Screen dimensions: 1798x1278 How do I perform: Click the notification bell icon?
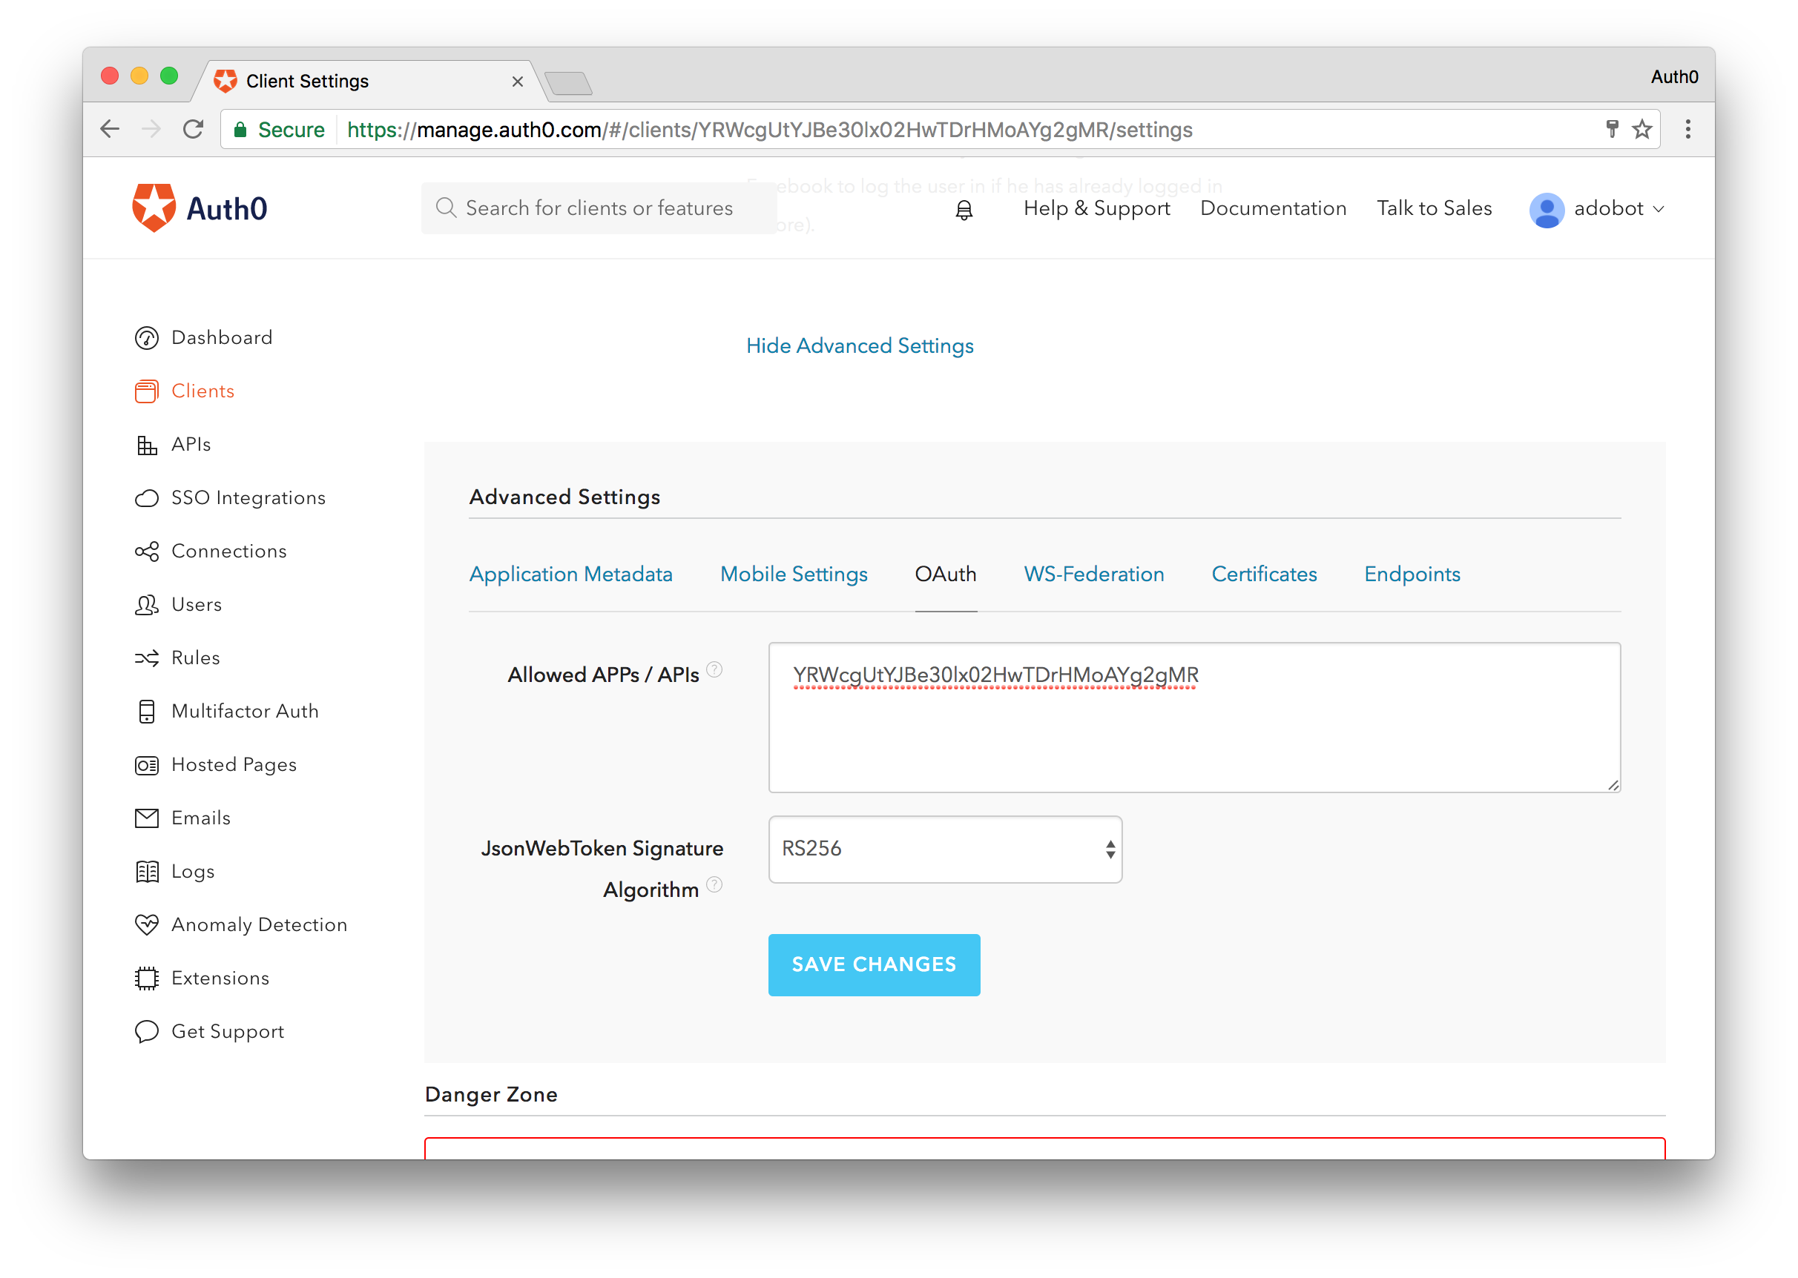coord(964,209)
